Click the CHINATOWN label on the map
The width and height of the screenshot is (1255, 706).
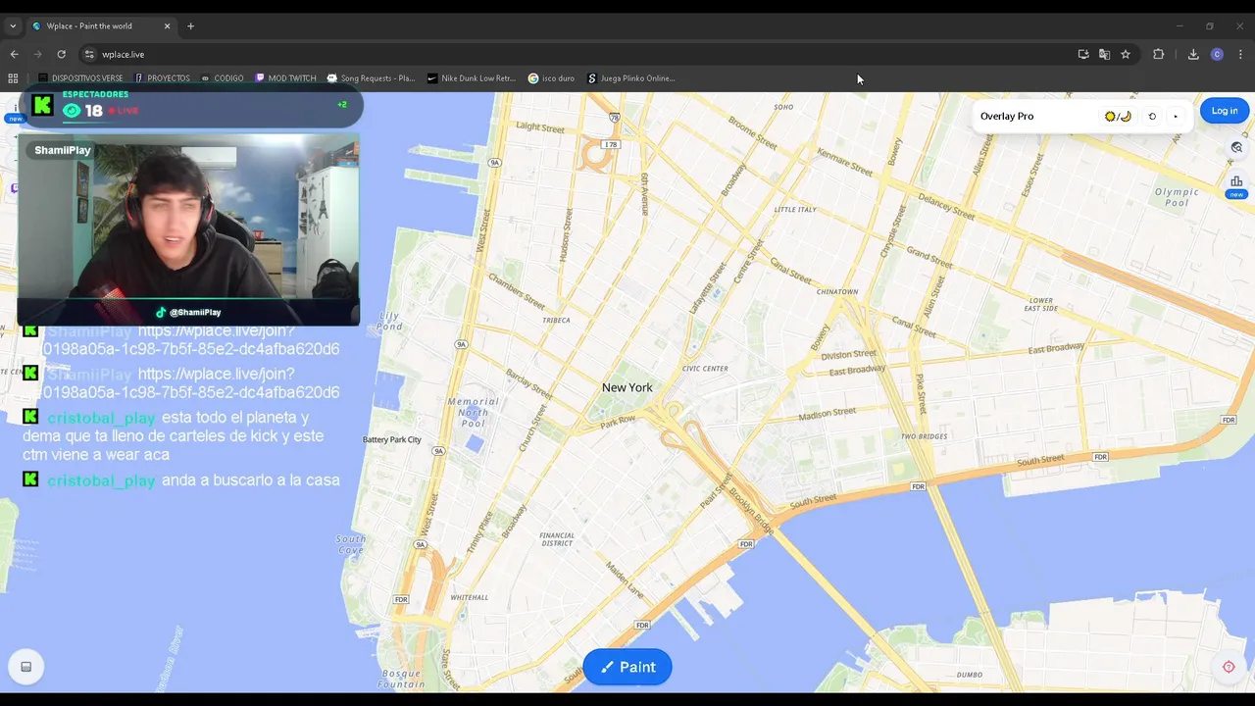tap(837, 291)
